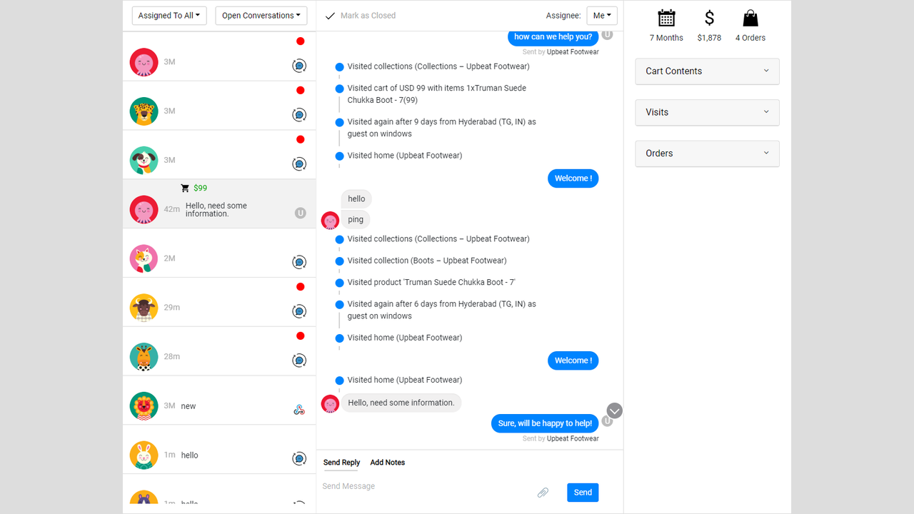The width and height of the screenshot is (914, 514).
Task: Click the pink channel icon on the new conversation
Action: 299,409
